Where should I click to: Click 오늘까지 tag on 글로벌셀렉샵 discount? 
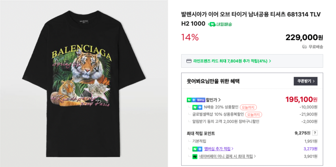(x=253, y=114)
